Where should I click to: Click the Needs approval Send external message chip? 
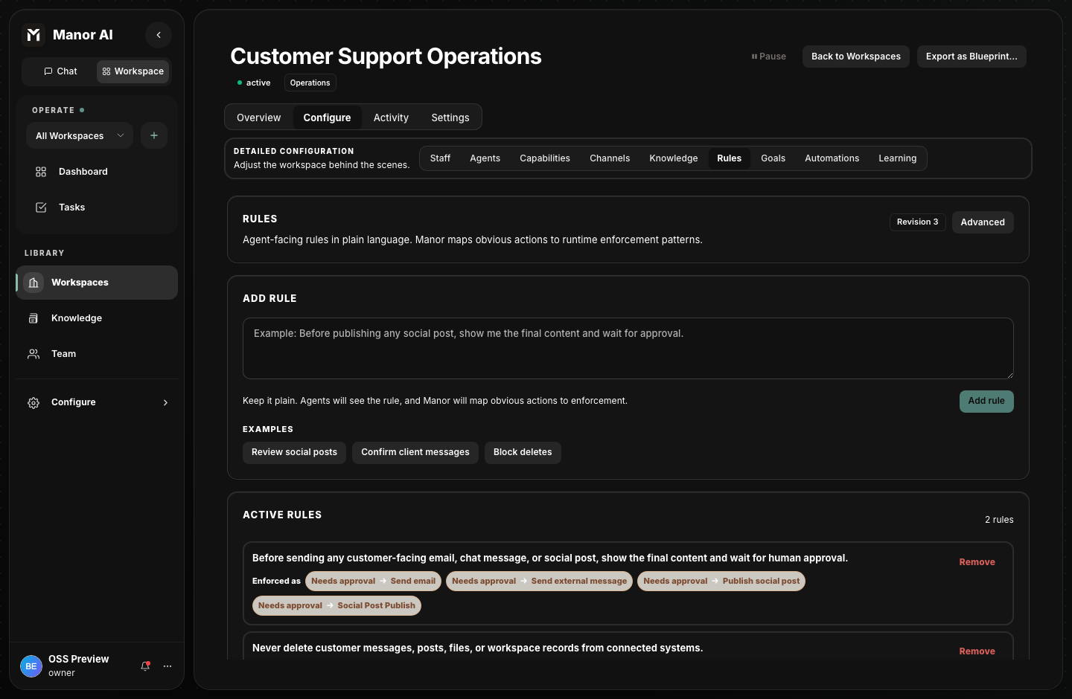pyautogui.click(x=539, y=582)
